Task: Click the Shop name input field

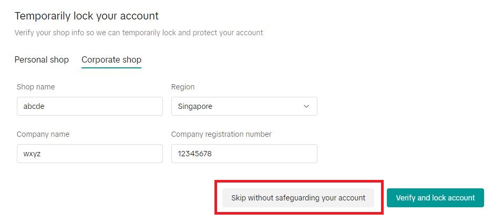Action: click(89, 106)
